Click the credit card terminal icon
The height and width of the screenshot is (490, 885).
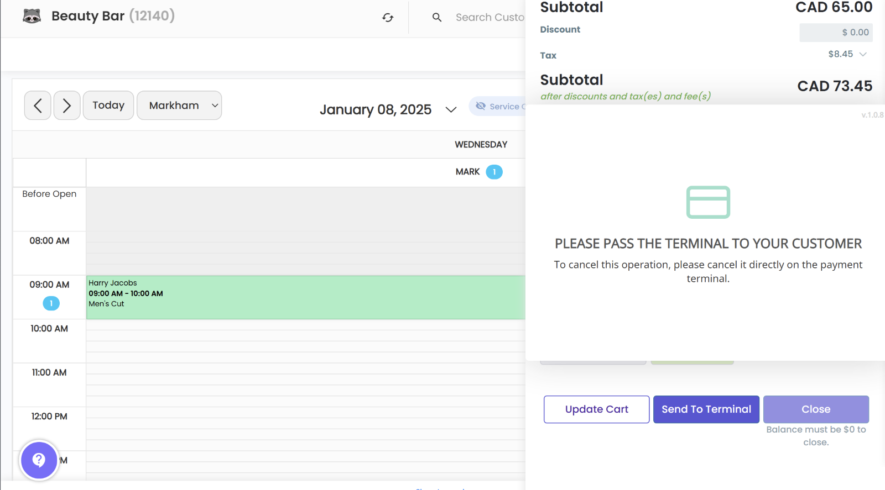[708, 202]
